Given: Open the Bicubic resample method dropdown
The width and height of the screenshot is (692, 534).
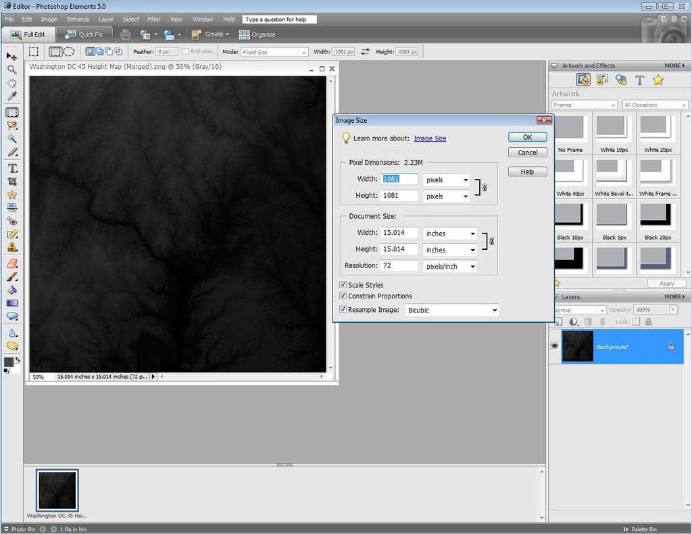Looking at the screenshot, I should 495,311.
